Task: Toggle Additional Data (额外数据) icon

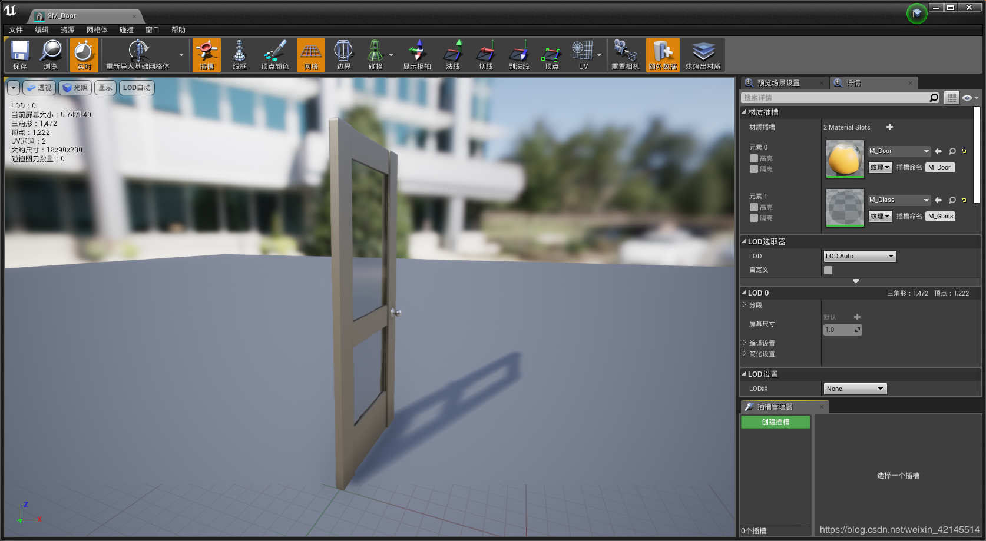Action: [x=663, y=55]
